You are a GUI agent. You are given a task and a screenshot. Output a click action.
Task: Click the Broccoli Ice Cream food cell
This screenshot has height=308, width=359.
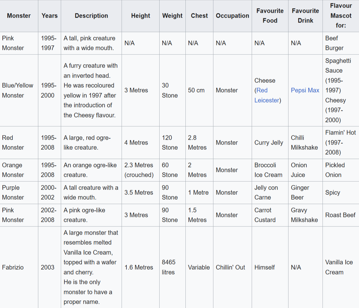[x=270, y=170]
